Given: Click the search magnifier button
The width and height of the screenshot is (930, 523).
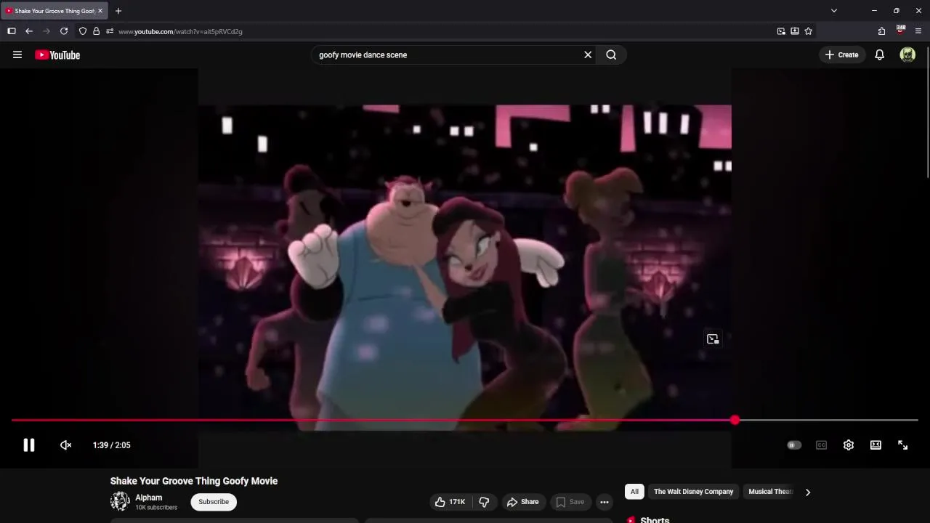Looking at the screenshot, I should tap(611, 54).
